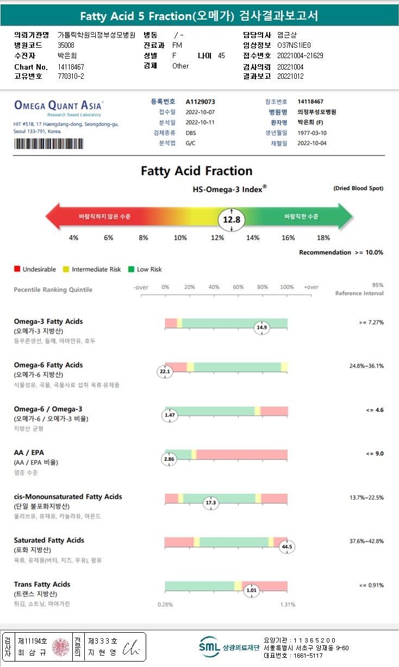Click the 12.8 HS-Omega-3 Index marker

pyautogui.click(x=232, y=220)
